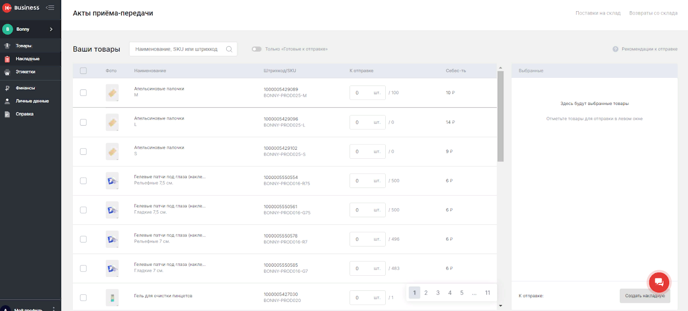This screenshot has width=688, height=311.
Task: Click the Этикетки printer icon in sidebar
Action: [7, 72]
